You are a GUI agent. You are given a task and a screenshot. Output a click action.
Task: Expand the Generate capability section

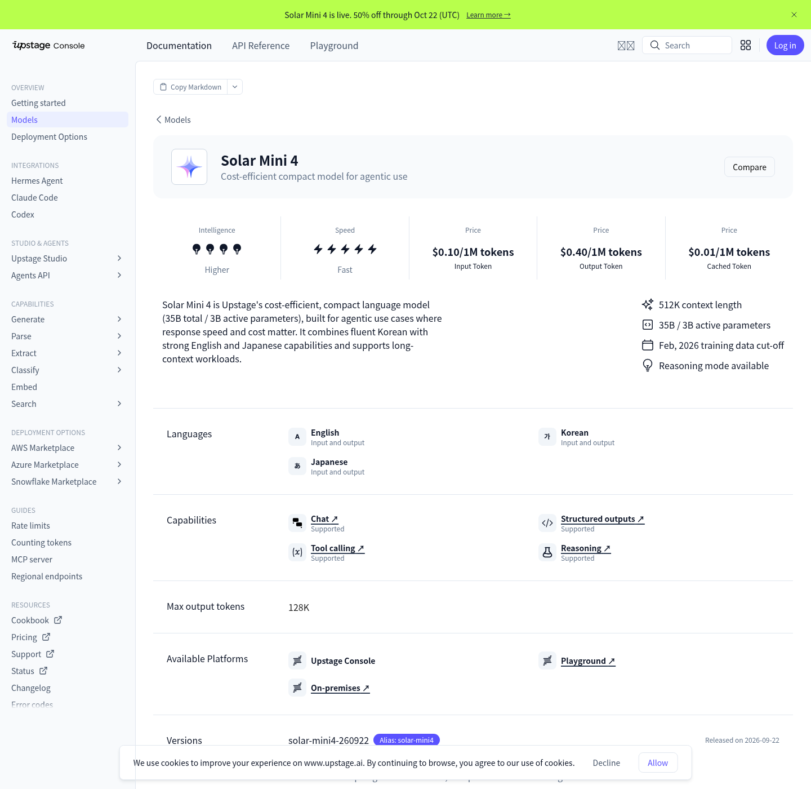[x=119, y=319]
